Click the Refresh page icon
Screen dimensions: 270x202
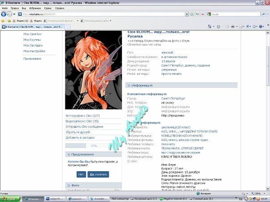pos(197,14)
